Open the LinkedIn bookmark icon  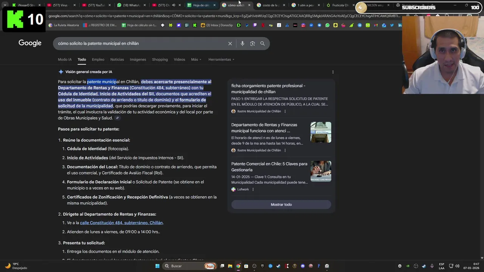pyautogui.click(x=400, y=25)
